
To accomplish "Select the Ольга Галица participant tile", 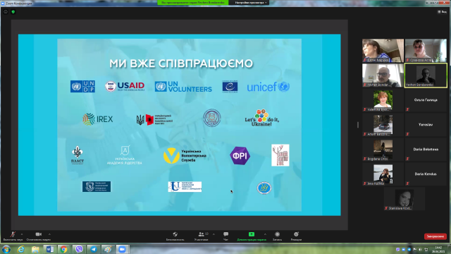I will pyautogui.click(x=426, y=100).
